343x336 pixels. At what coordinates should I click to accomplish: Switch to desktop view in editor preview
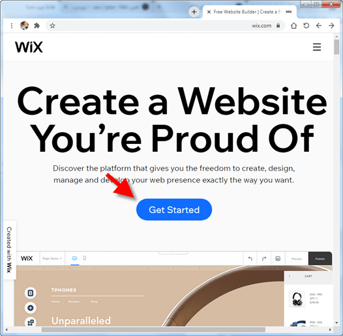pyautogui.click(x=74, y=259)
